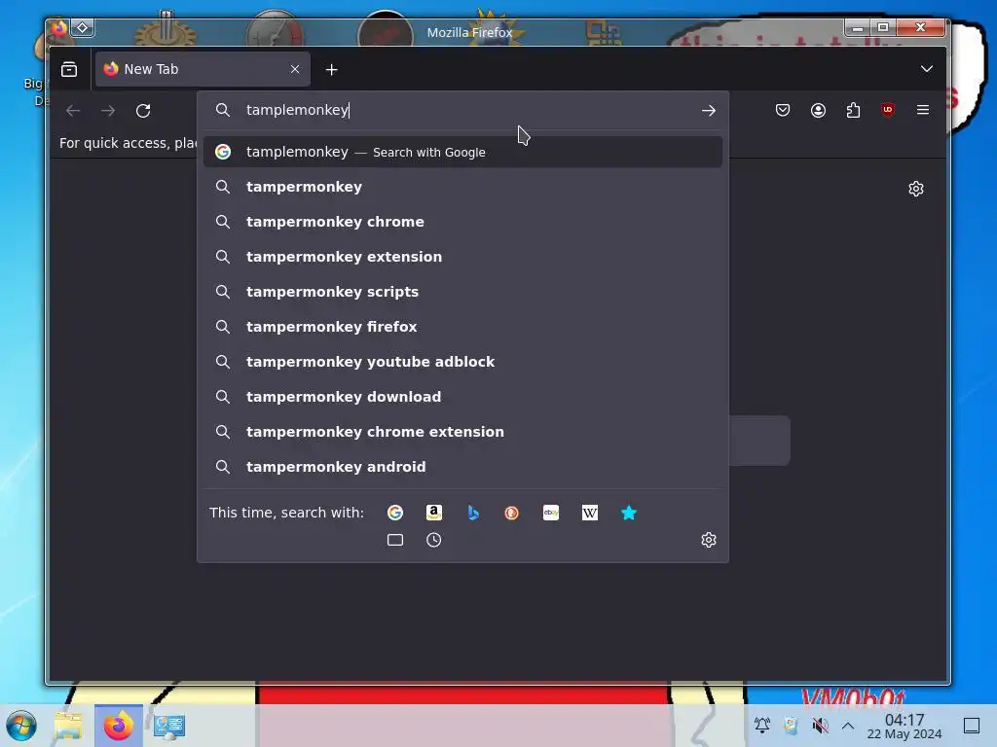Image resolution: width=997 pixels, height=747 pixels.
Task: Search this time with Amazon icon
Action: point(433,513)
